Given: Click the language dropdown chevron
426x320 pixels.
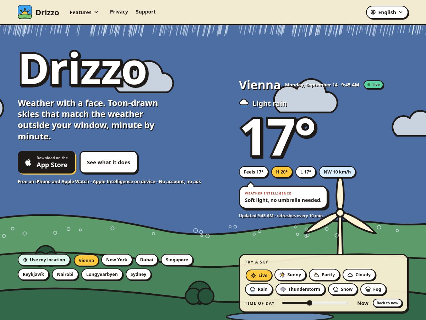Looking at the screenshot, I should (x=401, y=12).
